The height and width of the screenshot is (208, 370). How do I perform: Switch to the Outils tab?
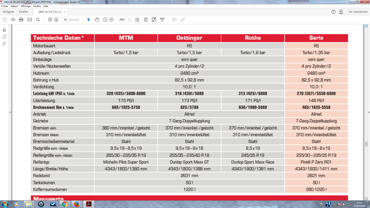(23, 12)
